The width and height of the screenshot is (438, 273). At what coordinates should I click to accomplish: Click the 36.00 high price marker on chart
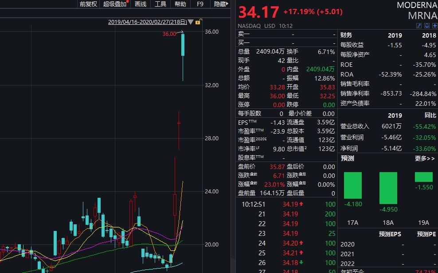pos(169,34)
